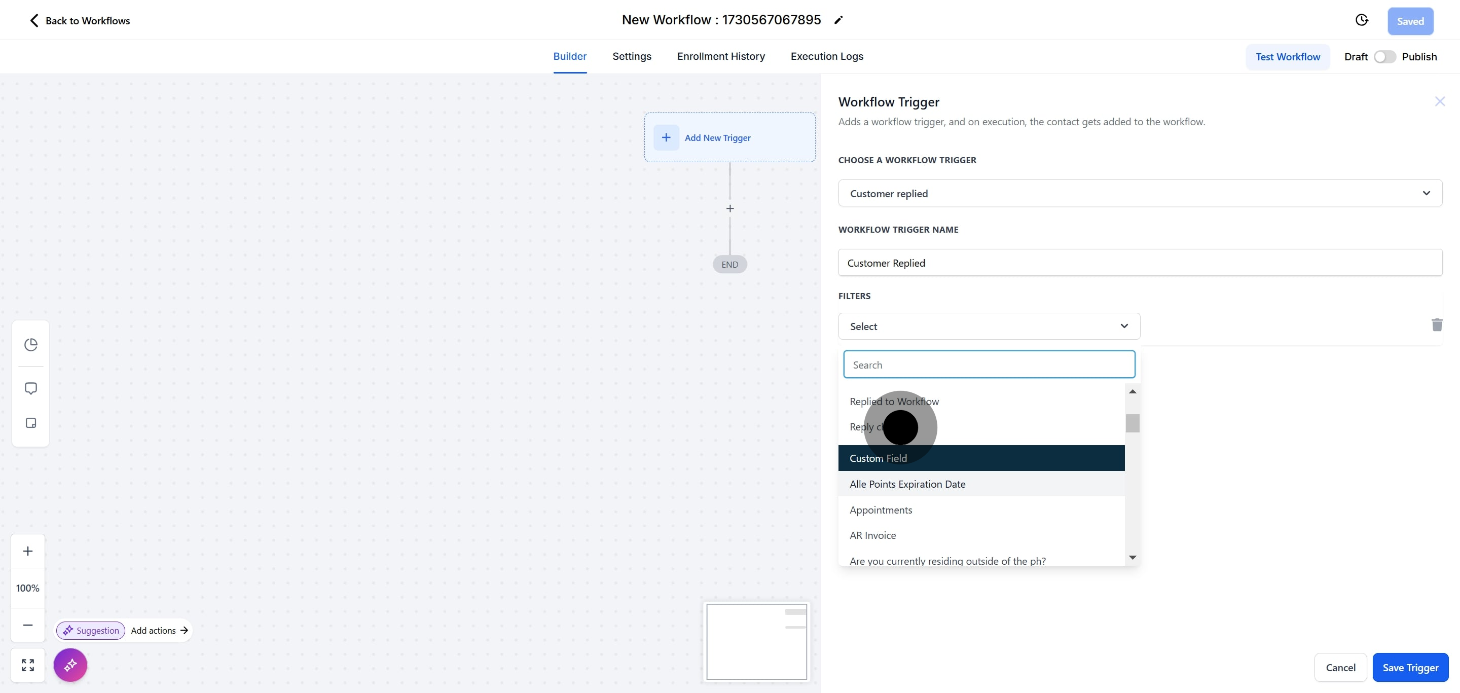The image size is (1460, 693).
Task: Select AR Invoice filter option
Action: (981, 535)
